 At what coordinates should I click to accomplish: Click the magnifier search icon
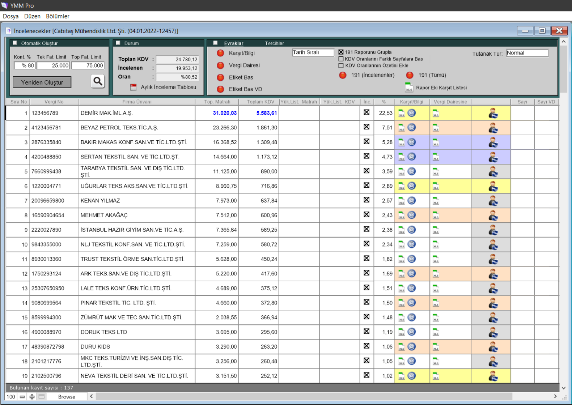click(98, 81)
